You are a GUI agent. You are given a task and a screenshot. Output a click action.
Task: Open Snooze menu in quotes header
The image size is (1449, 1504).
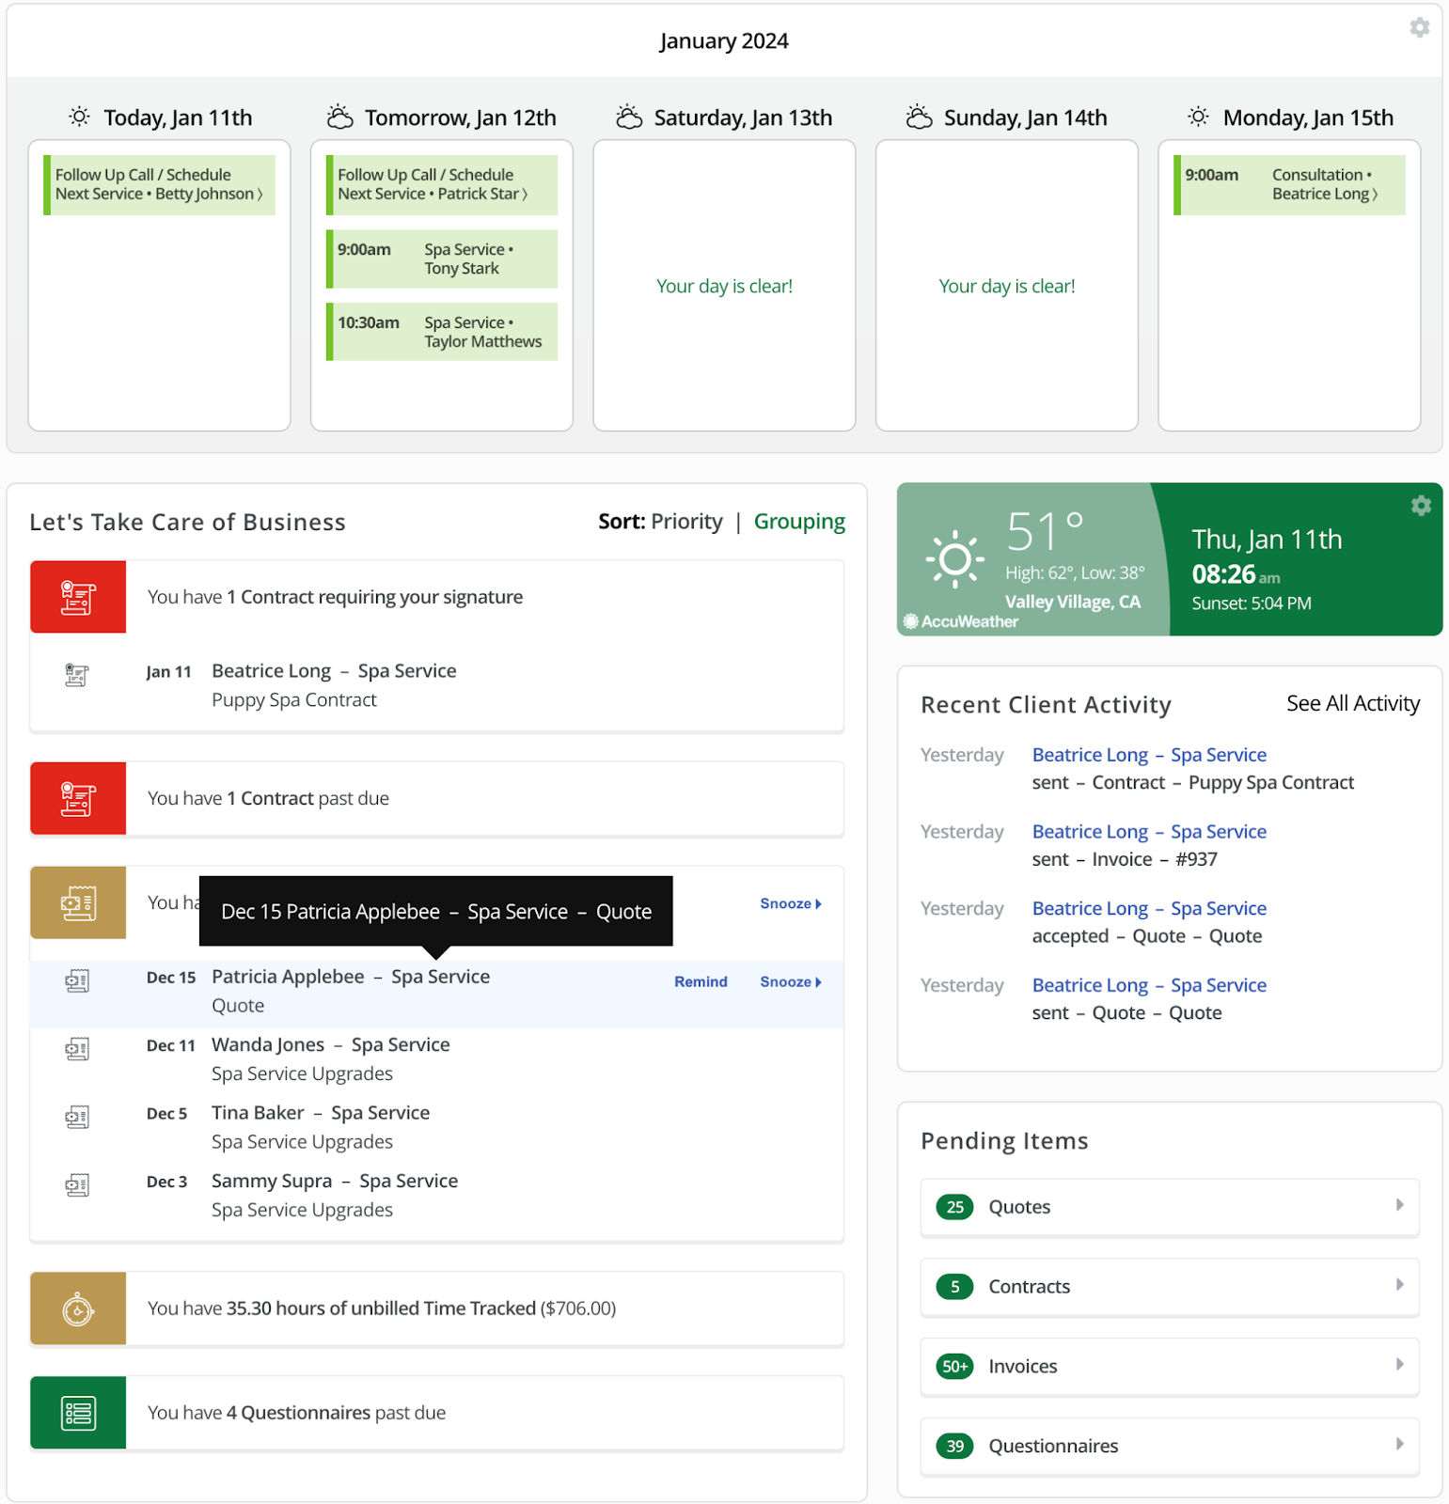[x=791, y=903]
